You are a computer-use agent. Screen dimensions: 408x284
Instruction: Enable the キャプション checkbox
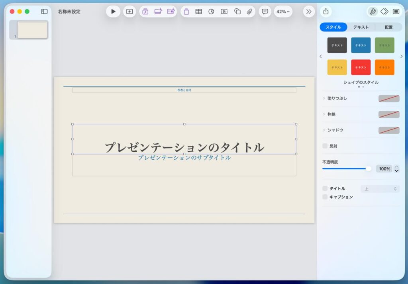(x=325, y=197)
